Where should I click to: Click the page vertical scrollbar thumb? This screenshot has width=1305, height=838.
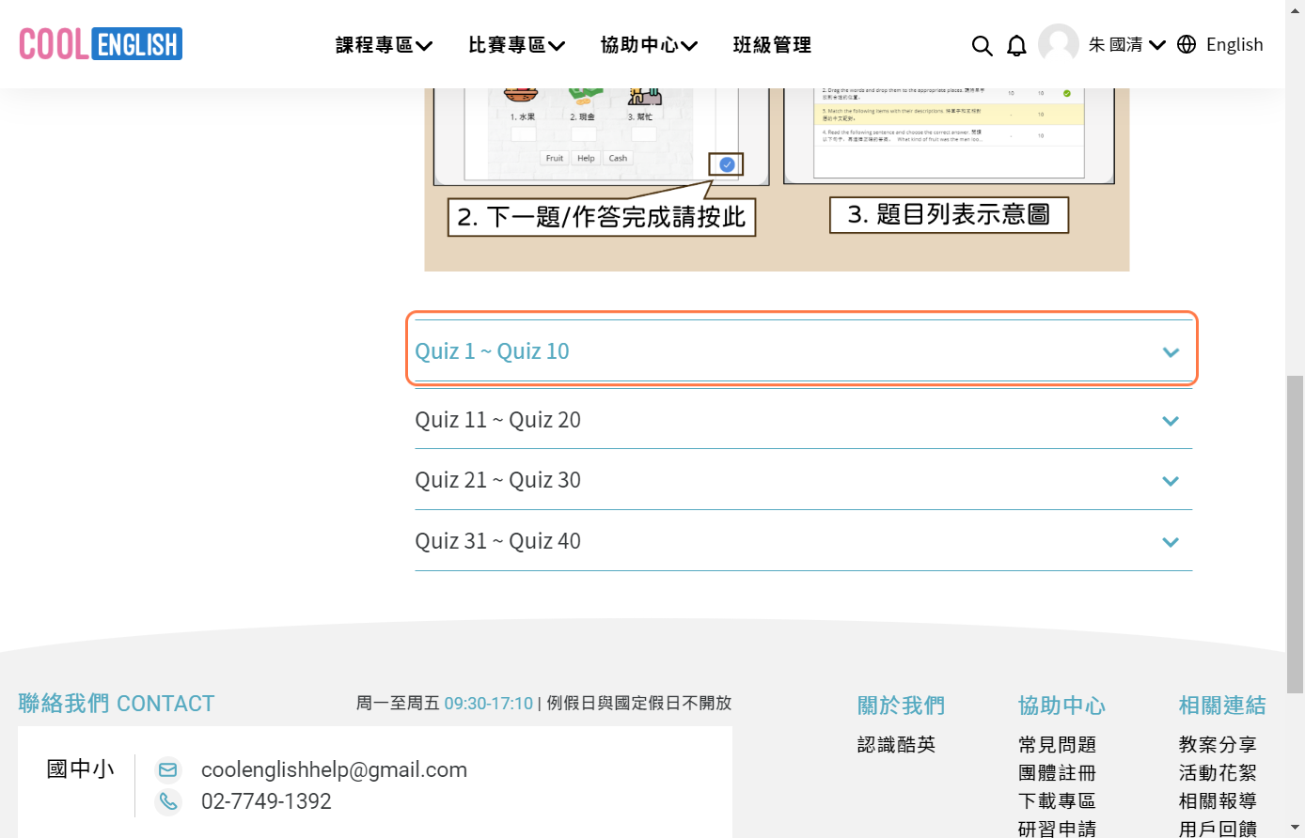coord(1295,535)
